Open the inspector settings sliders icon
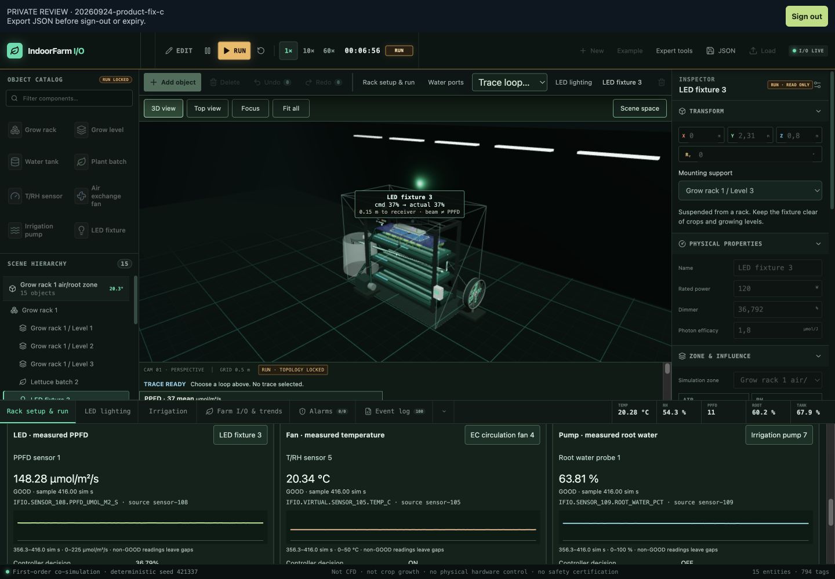This screenshot has width=835, height=579. pos(818,85)
